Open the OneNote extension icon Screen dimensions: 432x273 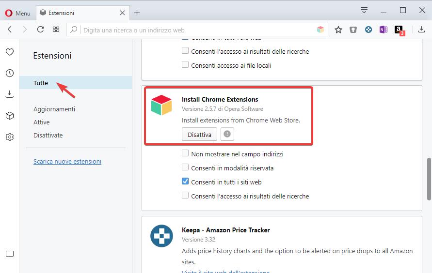click(383, 30)
